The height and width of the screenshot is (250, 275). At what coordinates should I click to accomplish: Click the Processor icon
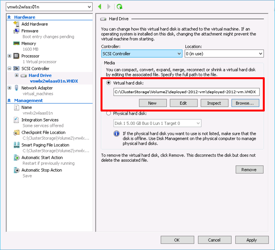(16, 56)
